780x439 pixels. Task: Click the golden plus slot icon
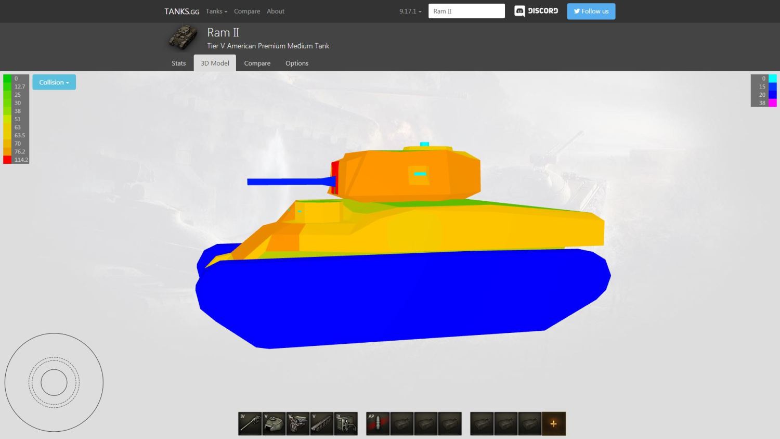553,424
